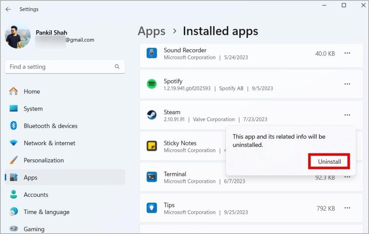Click the Terminal app icon
The width and height of the screenshot is (369, 234).
[x=152, y=177]
